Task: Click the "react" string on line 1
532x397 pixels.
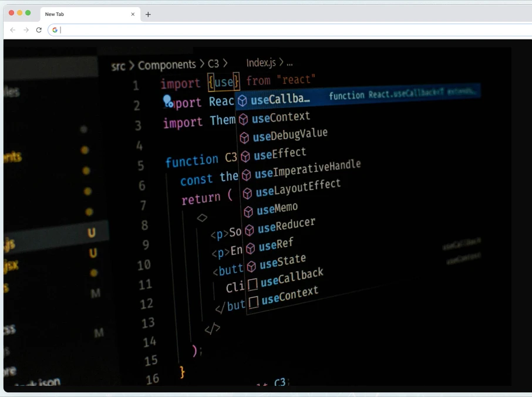Action: tap(296, 80)
